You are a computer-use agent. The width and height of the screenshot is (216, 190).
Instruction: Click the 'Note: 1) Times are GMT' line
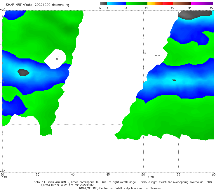click(x=123, y=182)
